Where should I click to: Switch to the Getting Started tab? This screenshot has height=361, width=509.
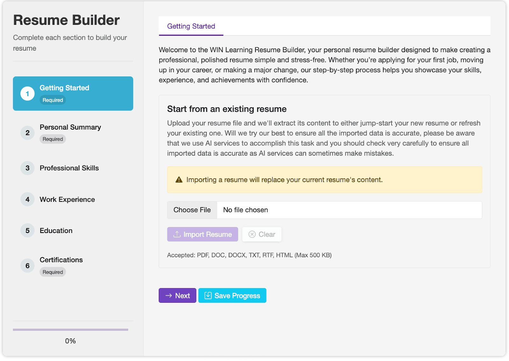pos(191,26)
